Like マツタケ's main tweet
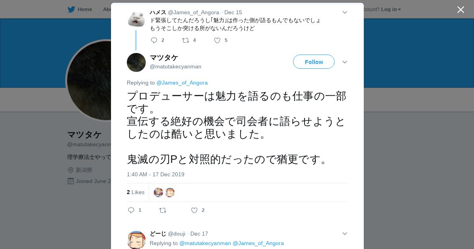This screenshot has height=249, width=474. click(194, 210)
